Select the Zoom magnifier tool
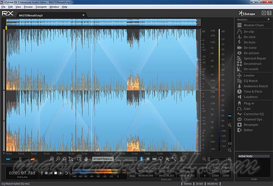Screen dimensions: 273x186 pos(79,159)
